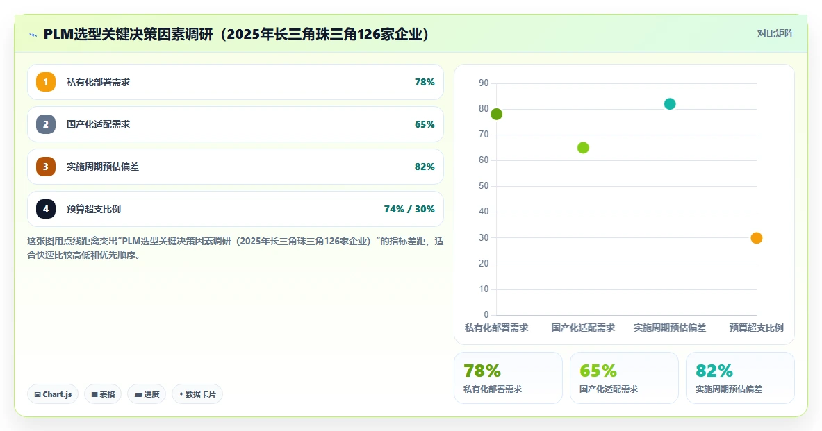The width and height of the screenshot is (822, 431).
Task: Click the chart description paragraph text
Action: (236, 248)
